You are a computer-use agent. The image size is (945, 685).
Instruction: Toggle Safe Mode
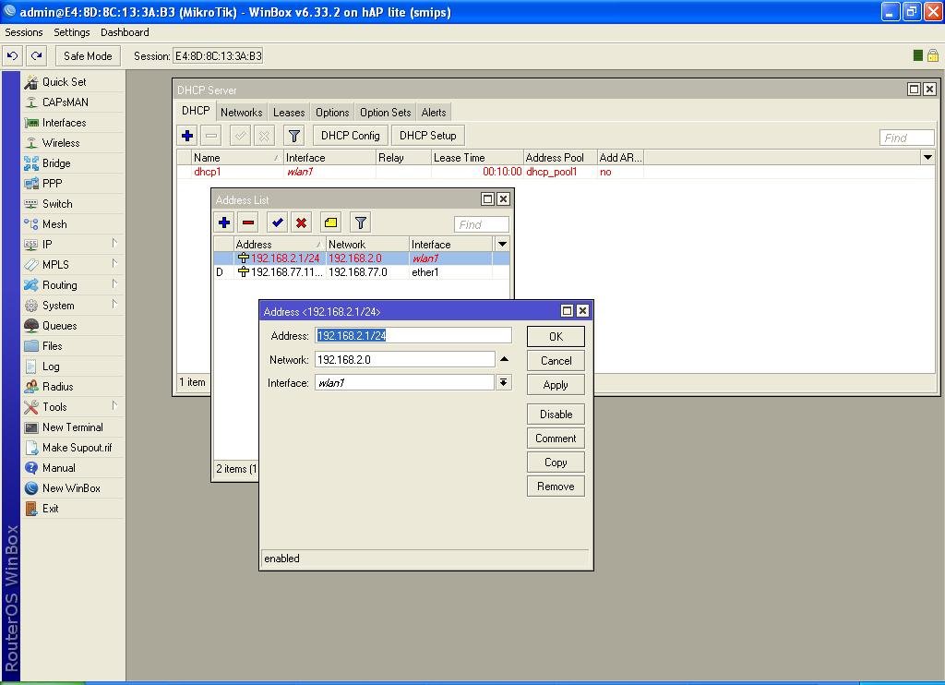(x=88, y=56)
